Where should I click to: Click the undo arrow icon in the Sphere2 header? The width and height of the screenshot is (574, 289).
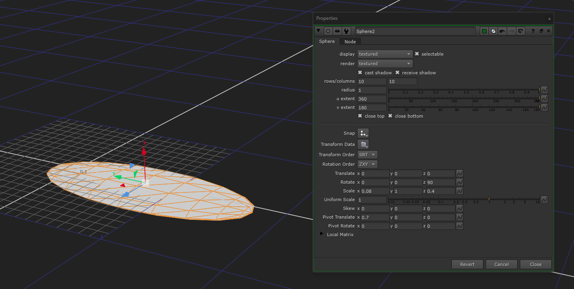502,31
